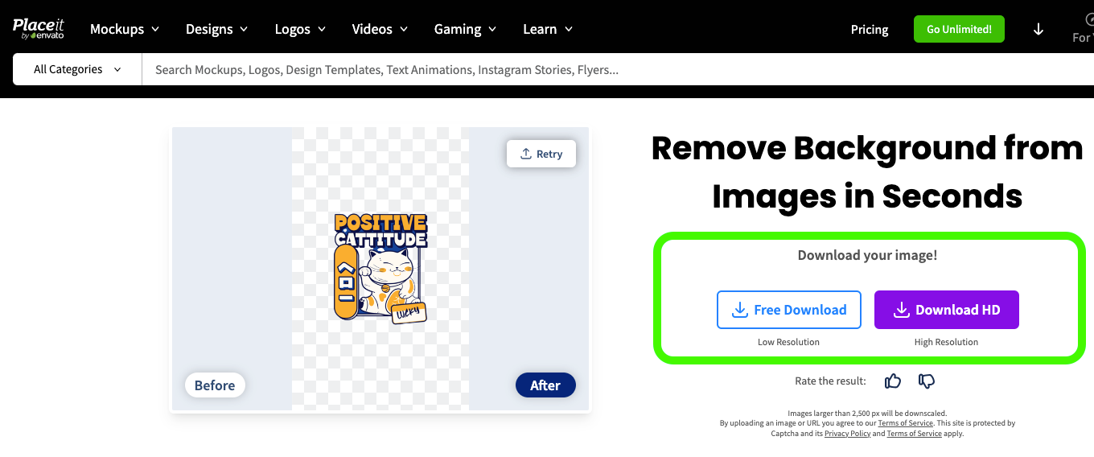Expand the Learn menu

pos(548,30)
